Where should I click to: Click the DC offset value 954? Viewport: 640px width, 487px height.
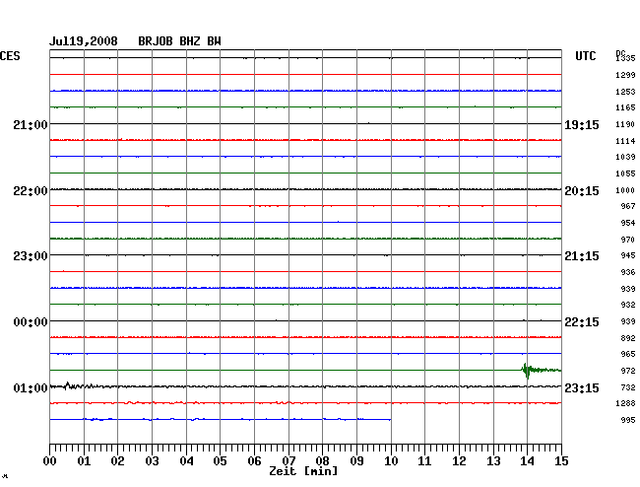tap(628, 223)
